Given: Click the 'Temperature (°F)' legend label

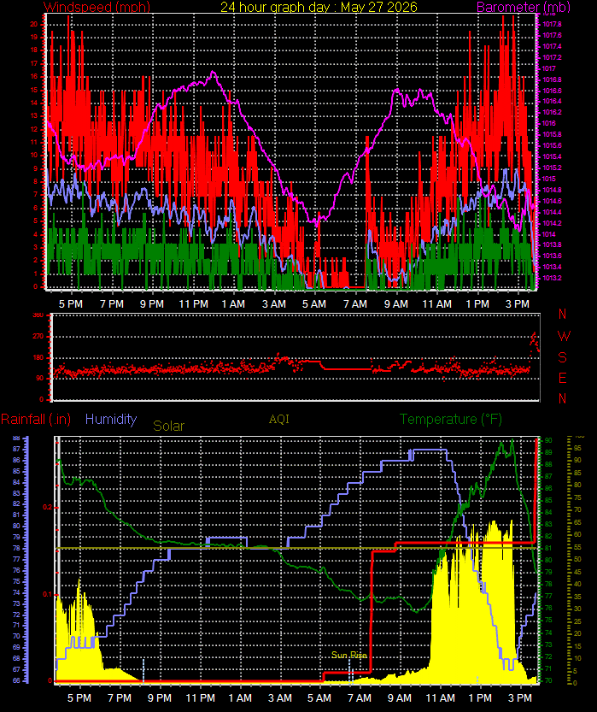Looking at the screenshot, I should 451,419.
